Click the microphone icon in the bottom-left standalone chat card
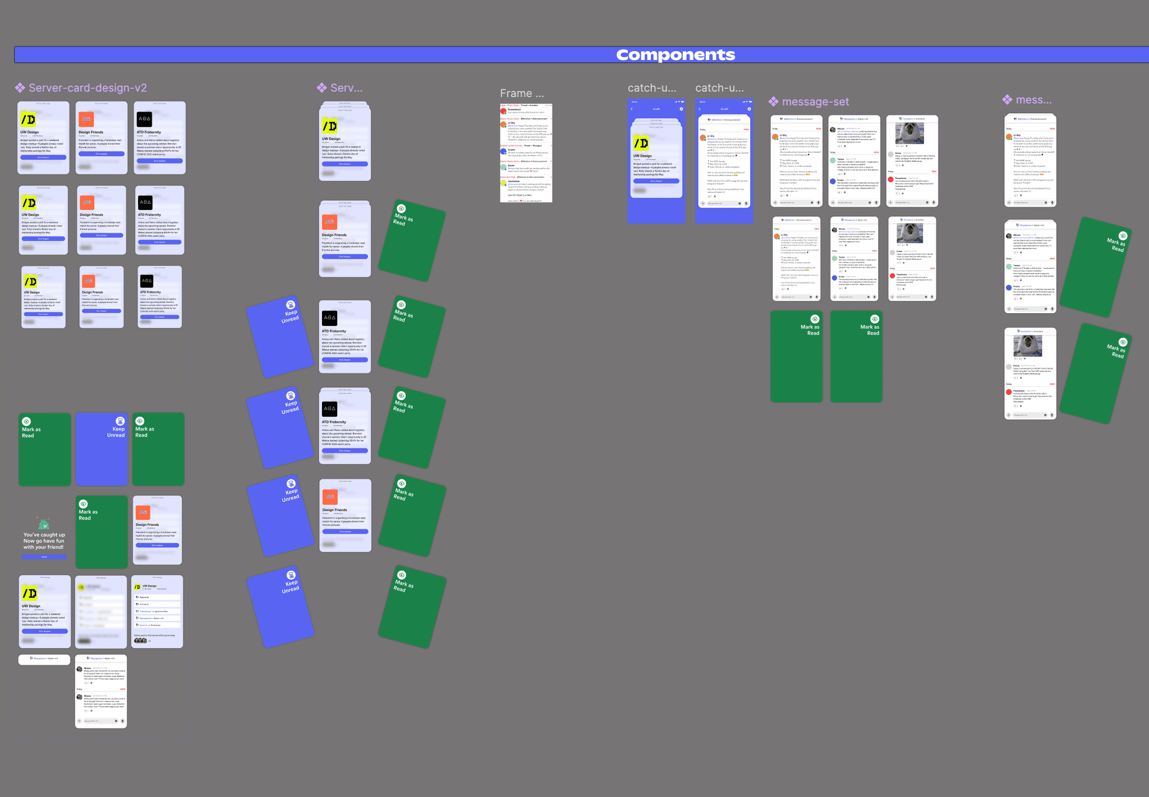 tap(123, 721)
